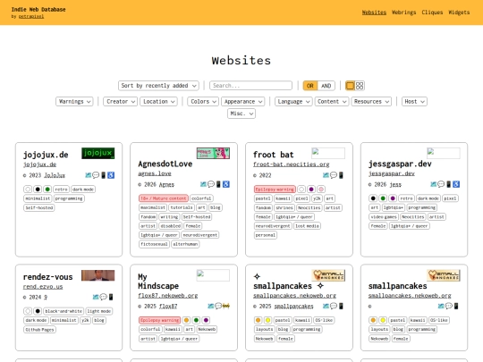Visit the jojojux.de site link

pyautogui.click(x=39, y=164)
